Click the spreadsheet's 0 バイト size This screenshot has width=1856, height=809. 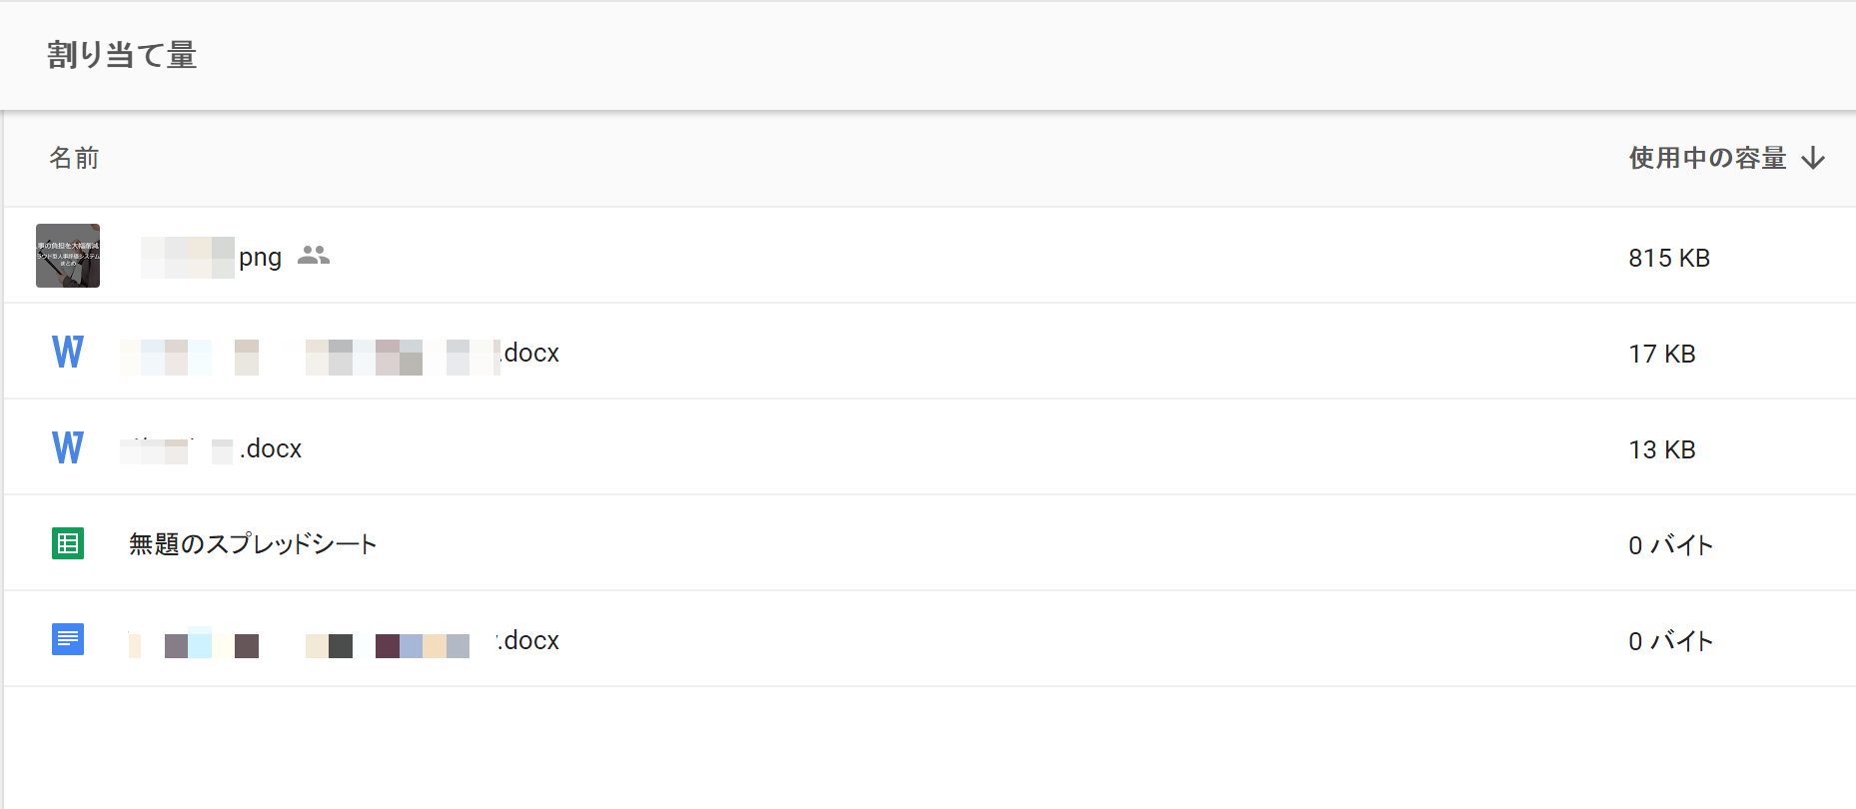(1671, 545)
